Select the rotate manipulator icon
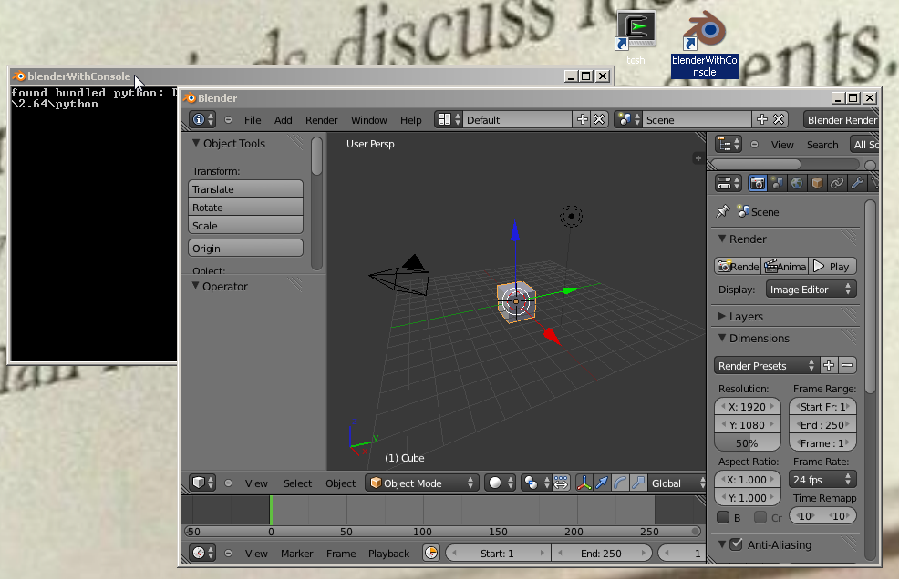Viewport: 899px width, 579px height. [x=619, y=482]
